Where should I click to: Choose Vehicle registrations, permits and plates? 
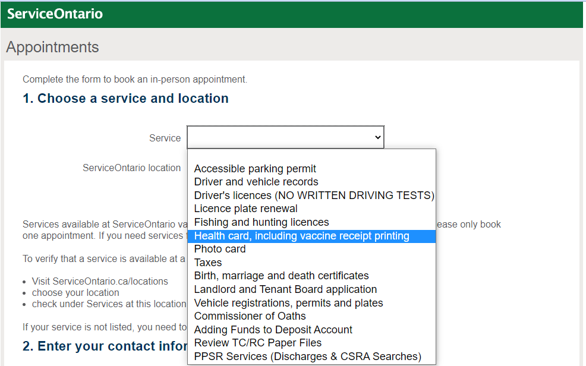point(311,303)
